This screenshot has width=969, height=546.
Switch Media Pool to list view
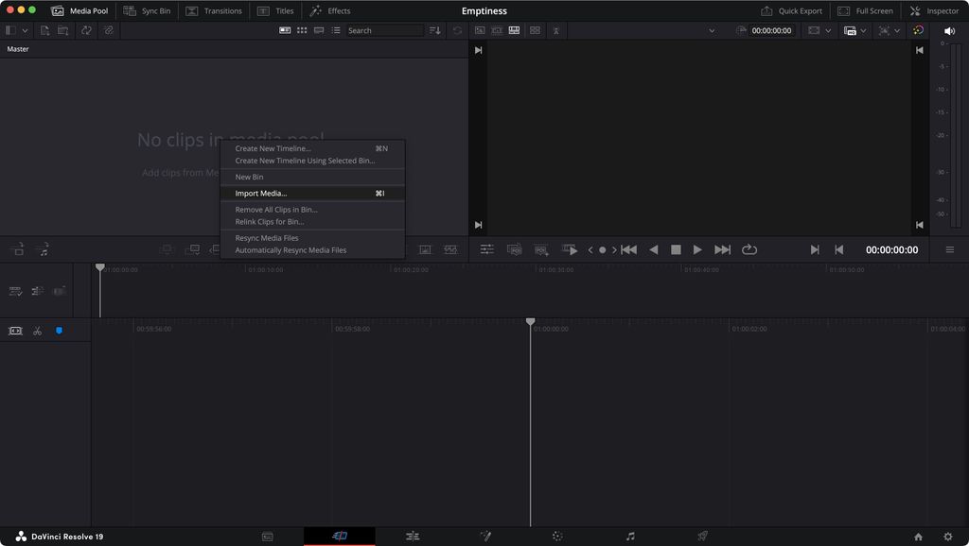336,29
